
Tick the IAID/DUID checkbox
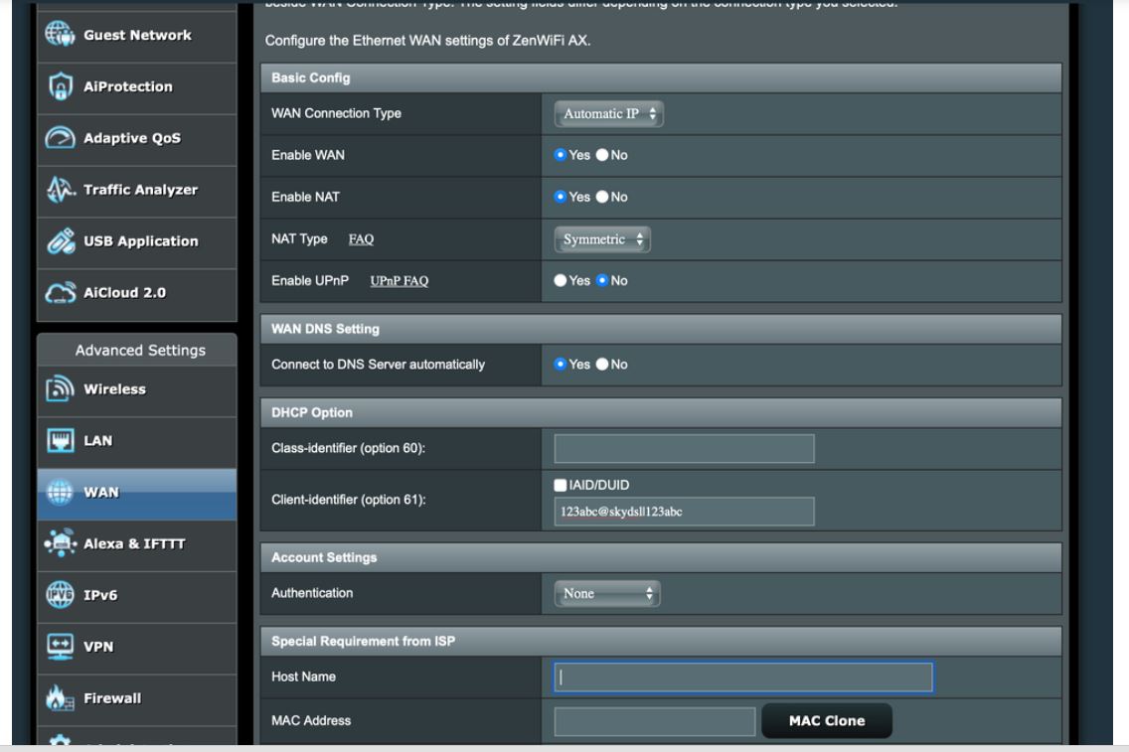click(x=561, y=485)
